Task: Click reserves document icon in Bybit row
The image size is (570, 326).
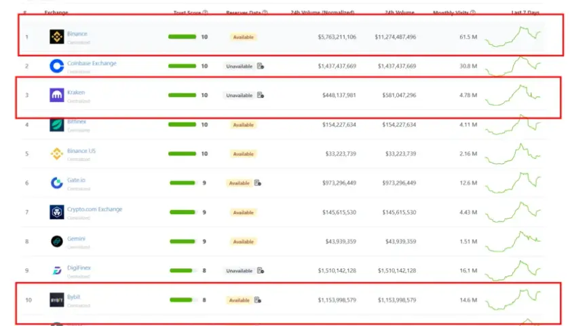Action: click(257, 300)
